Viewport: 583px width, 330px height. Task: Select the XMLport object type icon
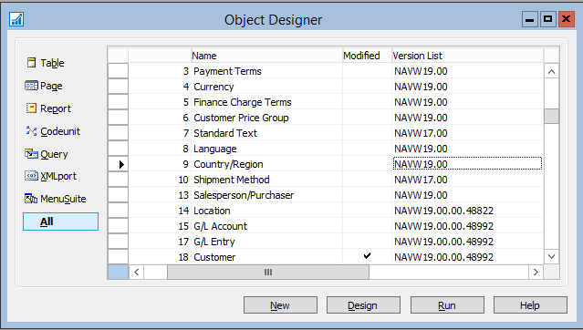click(x=31, y=175)
